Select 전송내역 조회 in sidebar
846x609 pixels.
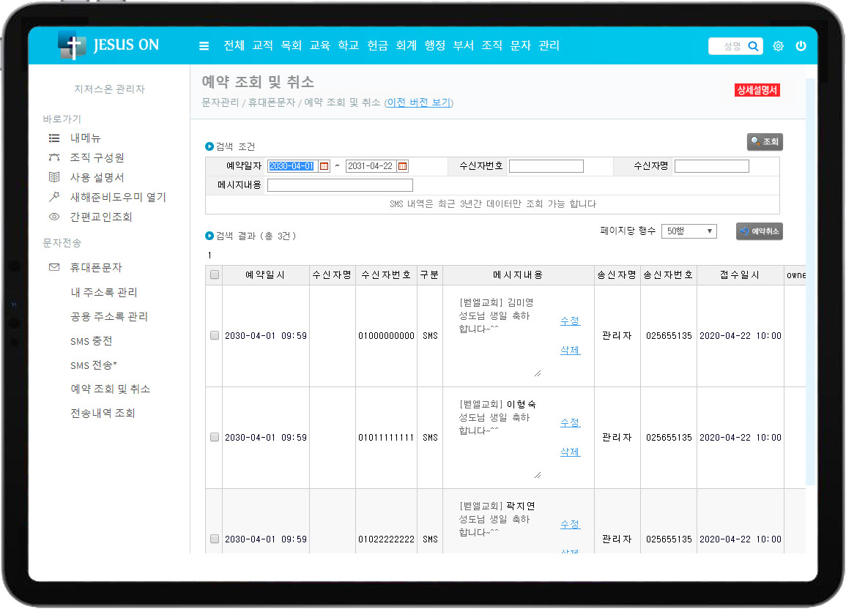(103, 413)
